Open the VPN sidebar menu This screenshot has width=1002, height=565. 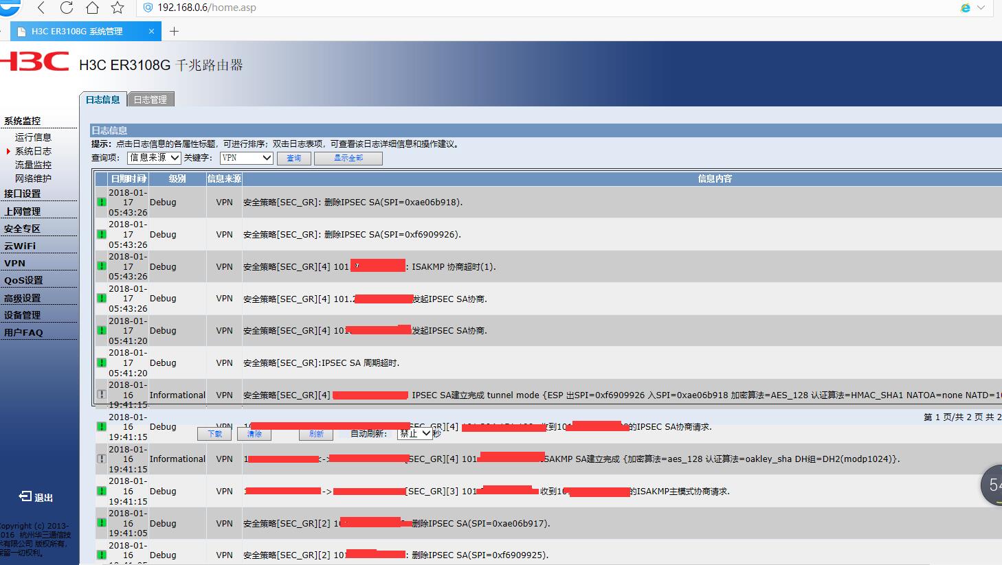click(x=14, y=263)
